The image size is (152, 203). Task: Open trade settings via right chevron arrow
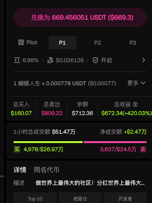point(143,60)
